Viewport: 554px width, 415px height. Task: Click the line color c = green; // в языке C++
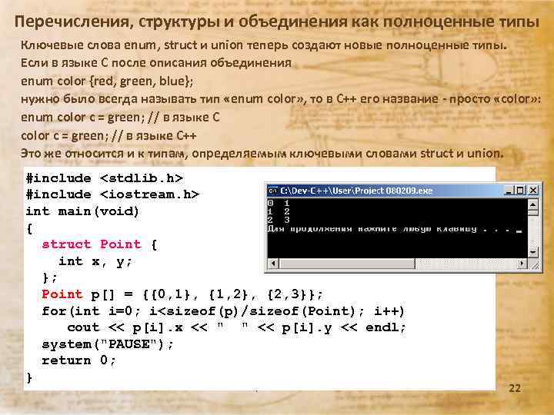(x=108, y=135)
